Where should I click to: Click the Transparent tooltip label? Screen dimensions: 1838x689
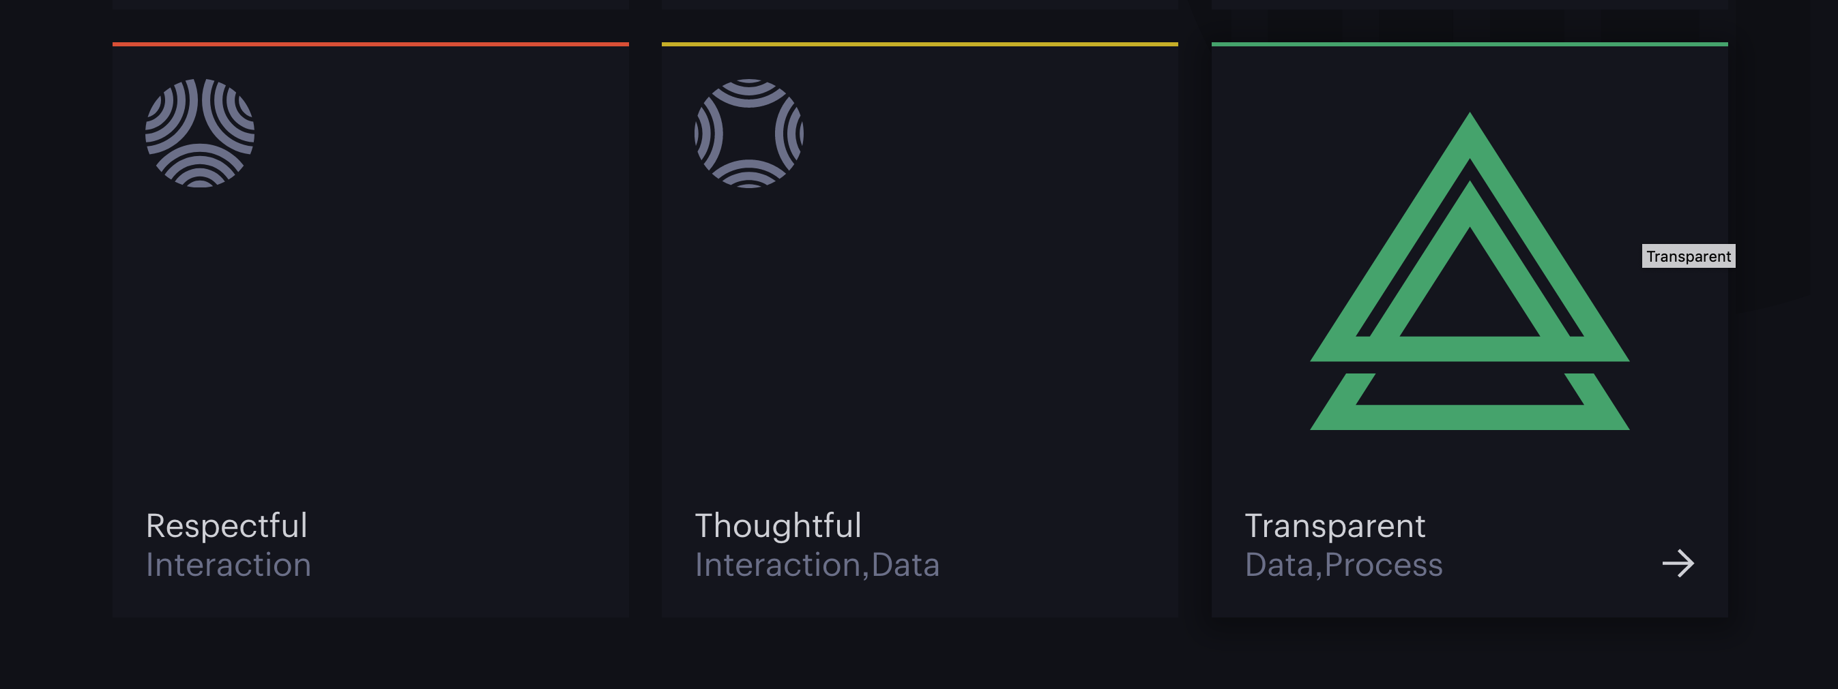tap(1688, 256)
